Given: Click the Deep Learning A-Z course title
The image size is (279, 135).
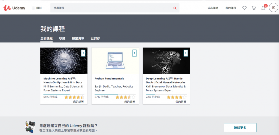Looking at the screenshot, I should pos(166,80).
